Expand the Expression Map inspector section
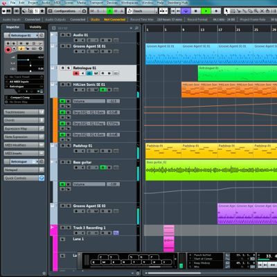The image size is (277, 277). coord(24,129)
